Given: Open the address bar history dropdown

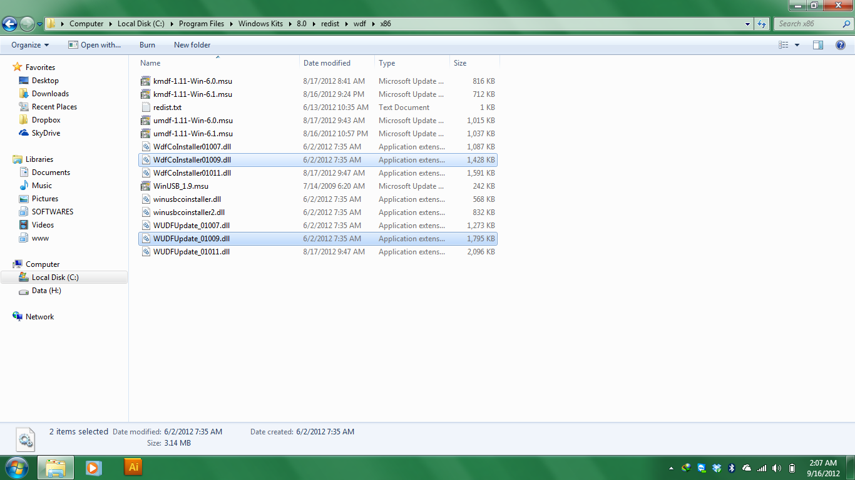Looking at the screenshot, I should (x=748, y=24).
